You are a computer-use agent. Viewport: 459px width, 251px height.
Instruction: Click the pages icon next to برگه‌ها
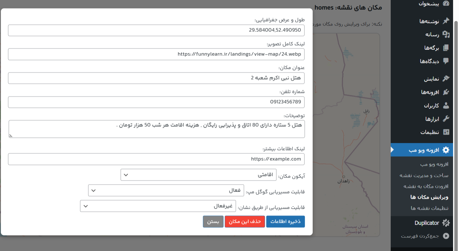pyautogui.click(x=446, y=48)
